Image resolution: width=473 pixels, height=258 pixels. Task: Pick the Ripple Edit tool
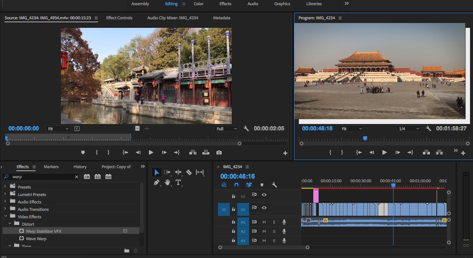click(178, 172)
